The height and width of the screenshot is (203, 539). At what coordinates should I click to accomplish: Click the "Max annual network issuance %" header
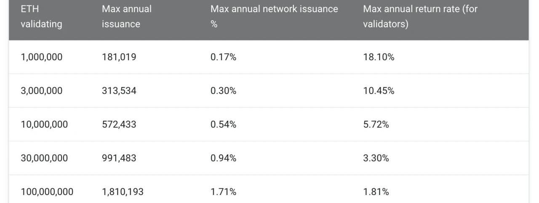tap(274, 16)
